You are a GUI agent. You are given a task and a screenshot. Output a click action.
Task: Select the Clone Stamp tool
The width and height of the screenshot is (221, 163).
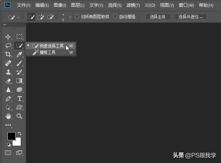[8, 72]
